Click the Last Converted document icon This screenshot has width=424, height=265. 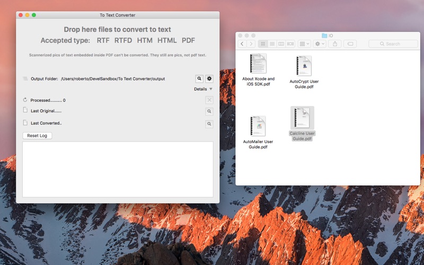tap(25, 122)
